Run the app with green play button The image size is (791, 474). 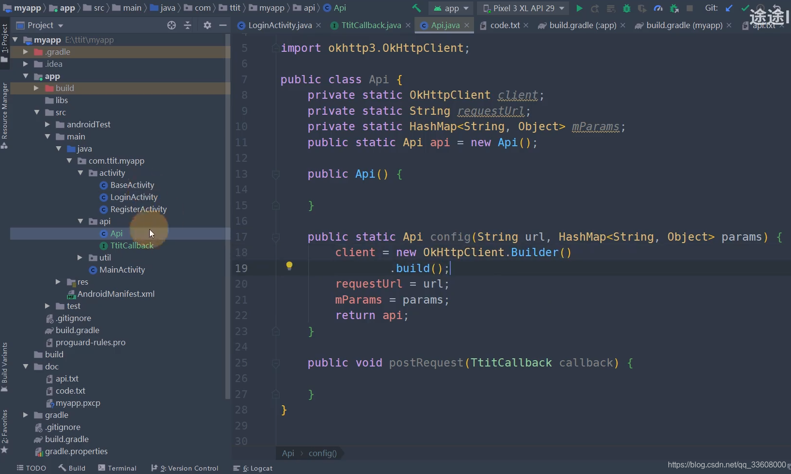click(x=579, y=8)
